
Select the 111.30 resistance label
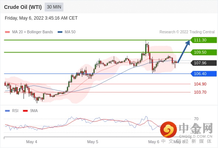(x=204, y=40)
